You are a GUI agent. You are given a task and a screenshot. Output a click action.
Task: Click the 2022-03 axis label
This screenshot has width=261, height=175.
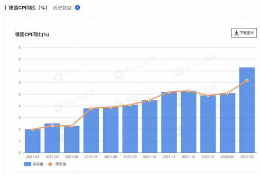tap(247, 157)
